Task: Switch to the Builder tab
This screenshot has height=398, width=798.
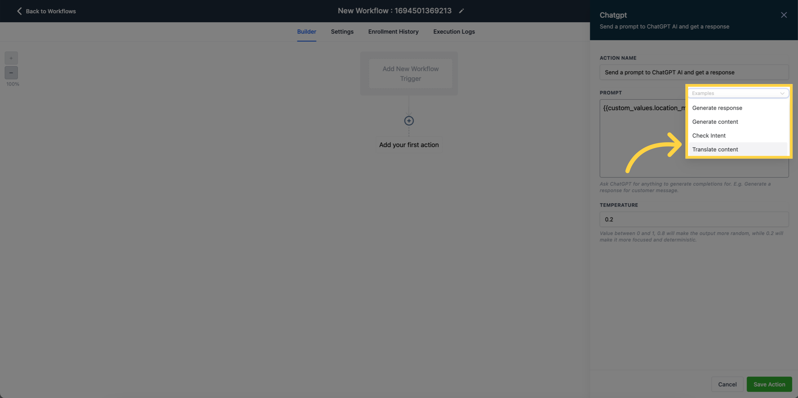Action: 306,31
